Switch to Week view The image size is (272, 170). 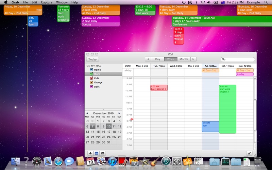(x=171, y=59)
